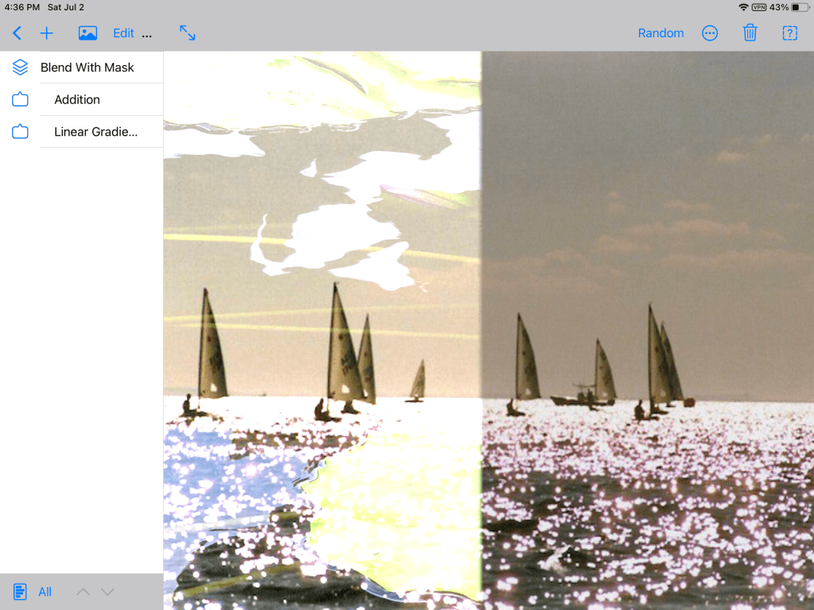Open the image picker photo icon

(x=87, y=33)
